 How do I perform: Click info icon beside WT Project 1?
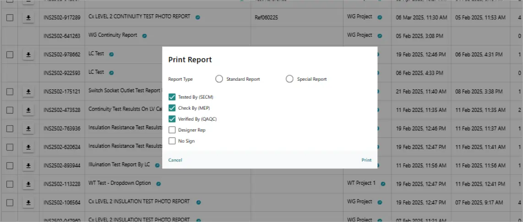383,183
